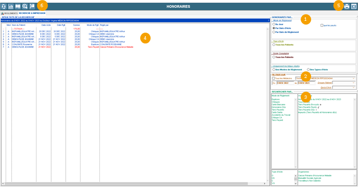Click the printer icon in title bar

click(x=347, y=7)
